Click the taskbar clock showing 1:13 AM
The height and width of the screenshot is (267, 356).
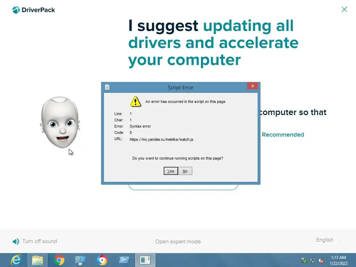[339, 260]
